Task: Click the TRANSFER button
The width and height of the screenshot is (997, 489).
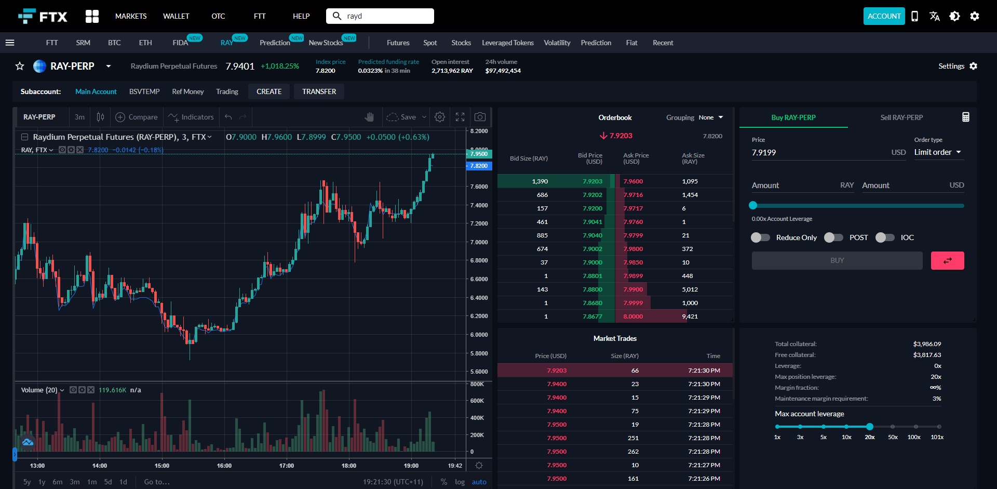Action: (319, 91)
